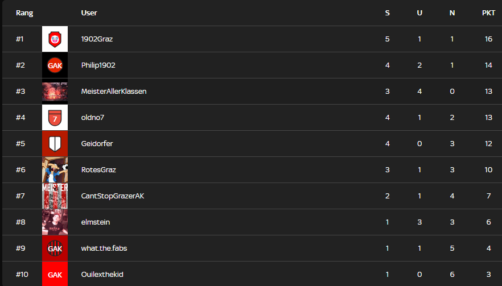Click 1902Graz's clown shield avatar
502x286 pixels.
click(x=55, y=39)
